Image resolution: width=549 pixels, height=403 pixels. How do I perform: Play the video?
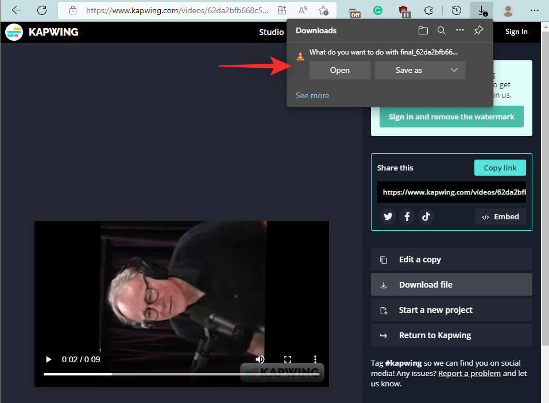pos(49,359)
